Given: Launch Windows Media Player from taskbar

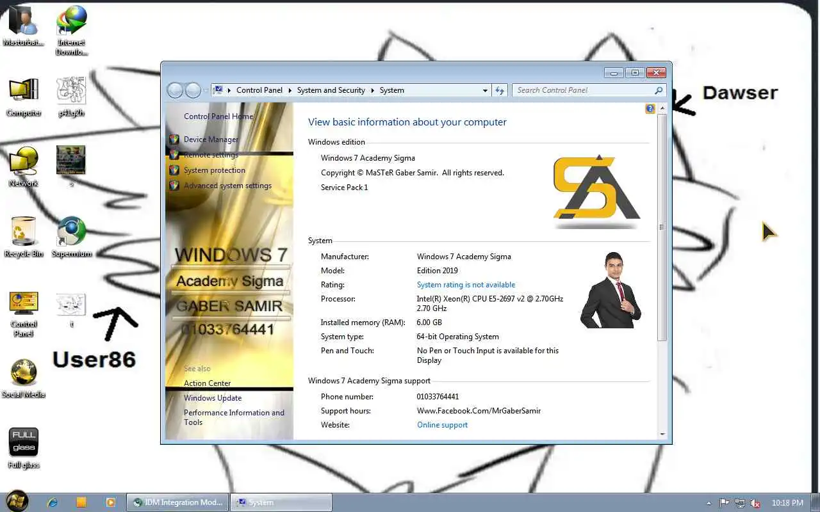Looking at the screenshot, I should (110, 502).
